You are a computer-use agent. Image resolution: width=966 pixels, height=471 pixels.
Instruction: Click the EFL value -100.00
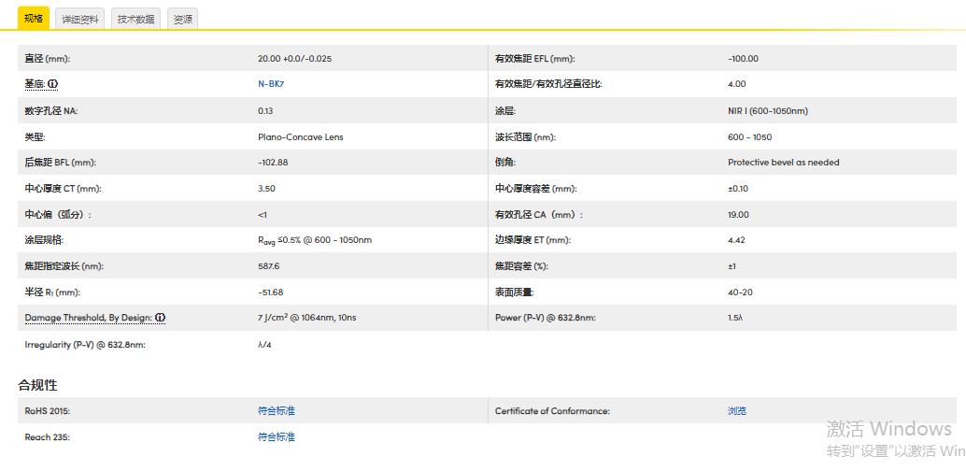point(744,59)
